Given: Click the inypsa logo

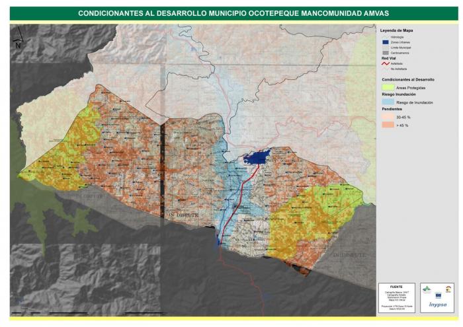Looking at the screenshot, I should [437, 305].
